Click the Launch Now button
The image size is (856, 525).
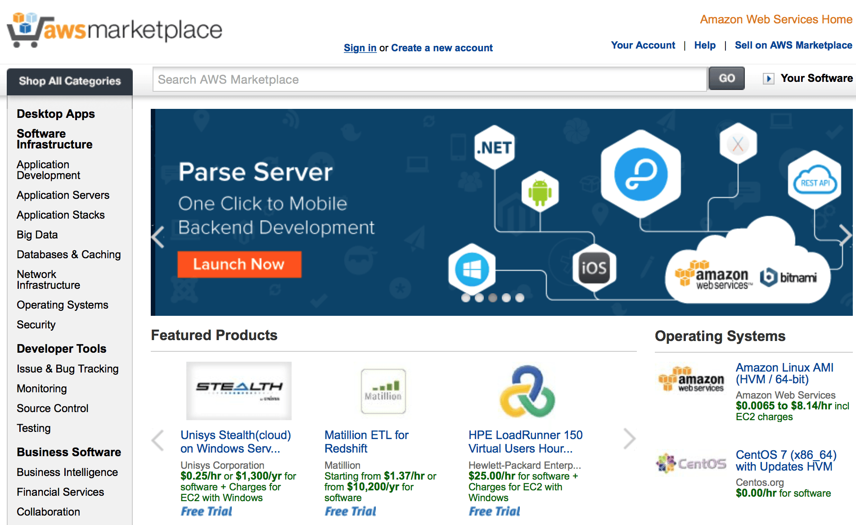[x=239, y=264]
